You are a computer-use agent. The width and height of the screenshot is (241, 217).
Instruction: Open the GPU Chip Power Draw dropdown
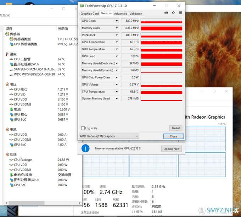(117, 77)
